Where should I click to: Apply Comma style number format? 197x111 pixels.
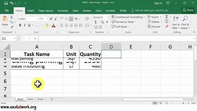[x=107, y=22]
